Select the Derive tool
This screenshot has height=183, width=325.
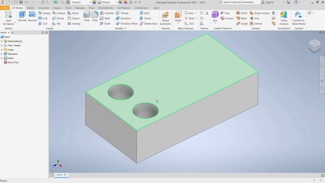tap(58, 18)
